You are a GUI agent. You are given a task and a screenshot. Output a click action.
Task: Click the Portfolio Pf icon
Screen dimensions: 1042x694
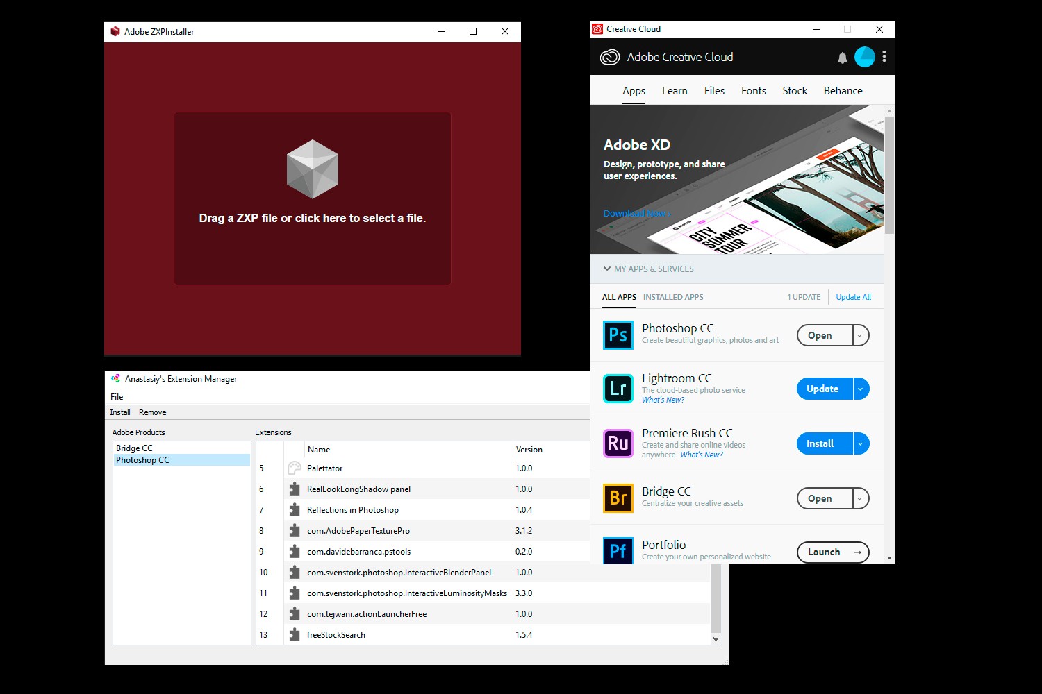(618, 551)
